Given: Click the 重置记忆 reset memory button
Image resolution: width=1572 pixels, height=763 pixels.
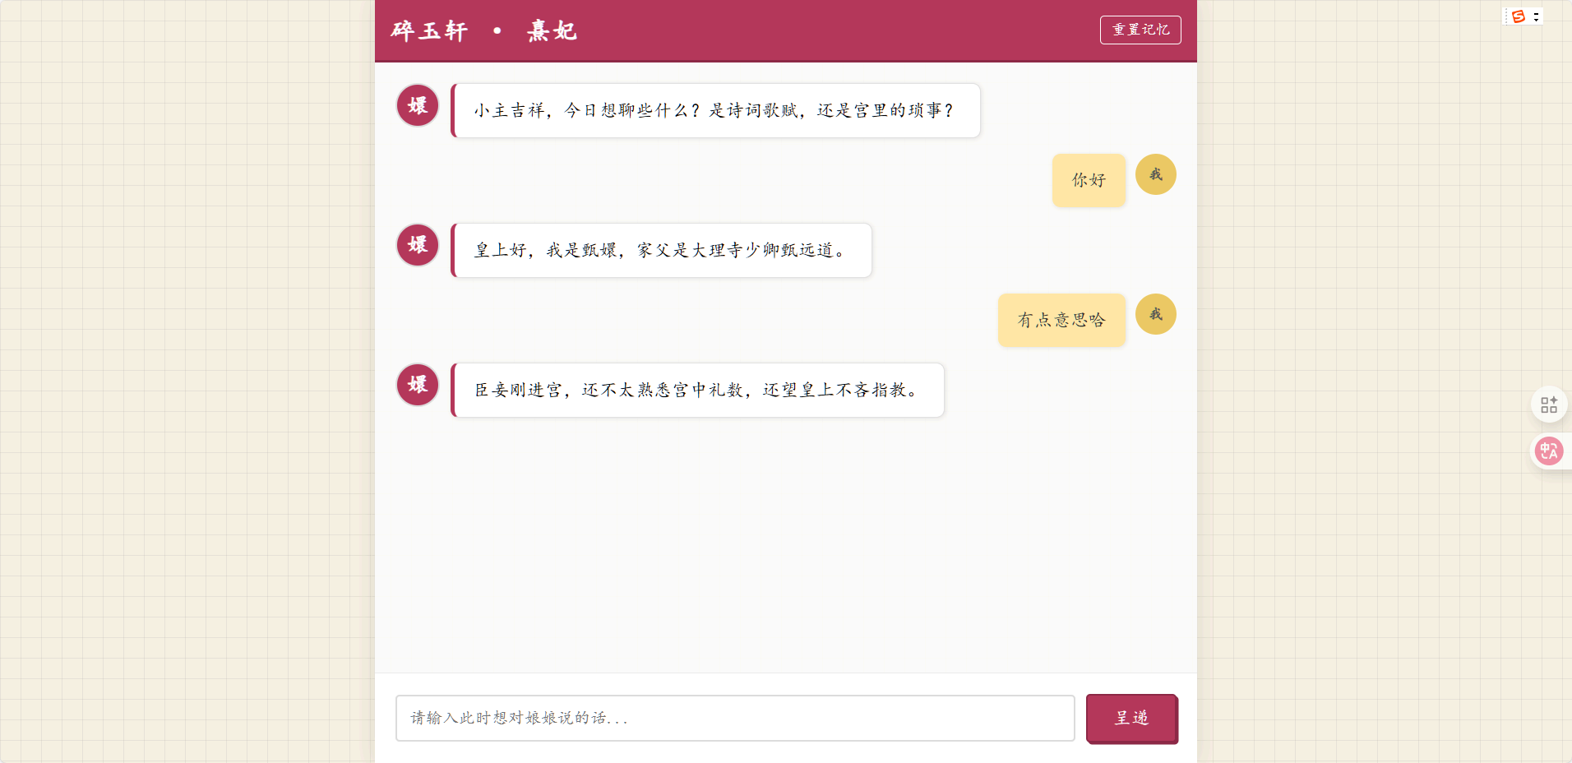Looking at the screenshot, I should [1140, 30].
